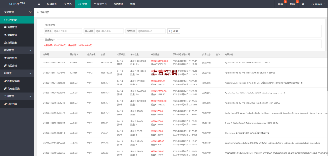328x156 pixels.
Task: Click order number UB2304132153553472
Action: pyautogui.click(x=54, y=113)
